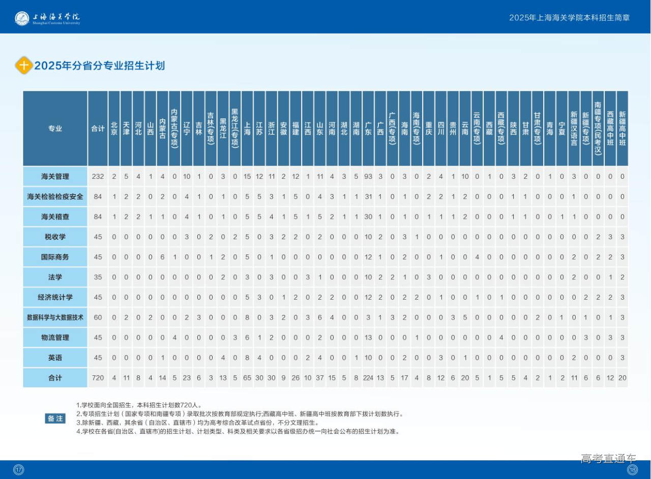Click the 232 total cell for 海关管理
The height and width of the screenshot is (479, 651).
tap(98, 176)
